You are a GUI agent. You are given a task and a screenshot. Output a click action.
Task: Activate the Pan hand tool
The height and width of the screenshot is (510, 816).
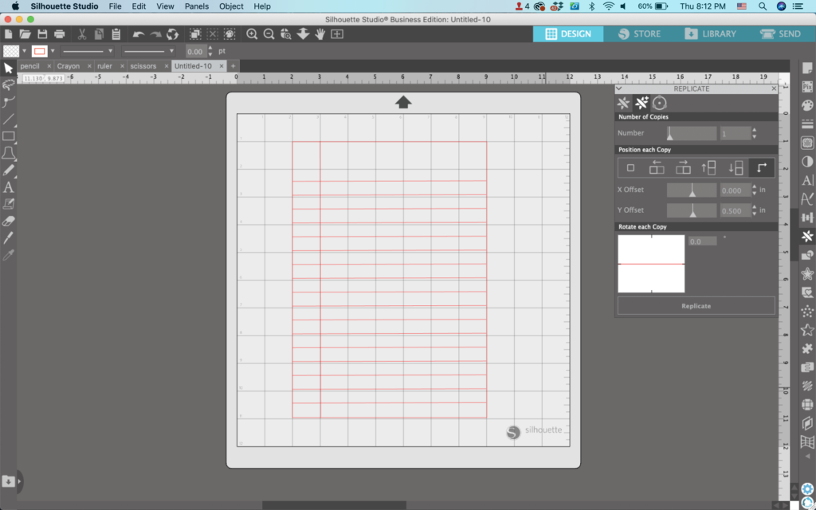[x=320, y=34]
